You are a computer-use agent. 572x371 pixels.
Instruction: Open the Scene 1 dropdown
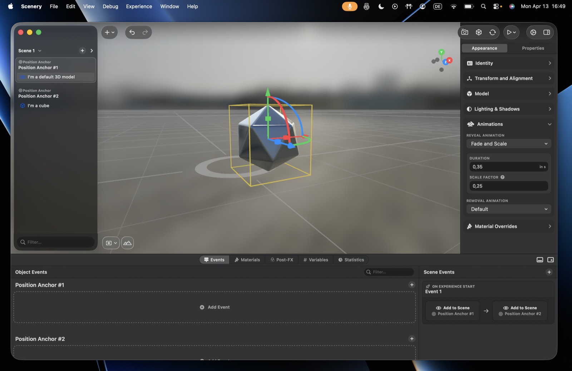click(30, 51)
